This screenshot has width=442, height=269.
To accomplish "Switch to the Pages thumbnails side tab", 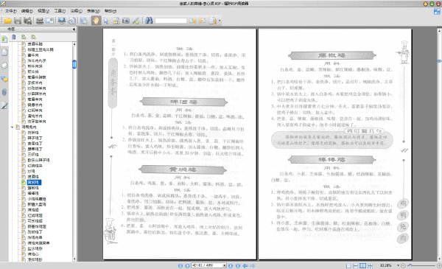I will pos(4,52).
